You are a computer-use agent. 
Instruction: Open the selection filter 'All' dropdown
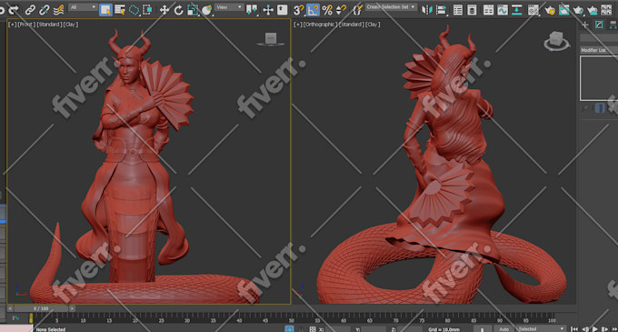coord(83,7)
